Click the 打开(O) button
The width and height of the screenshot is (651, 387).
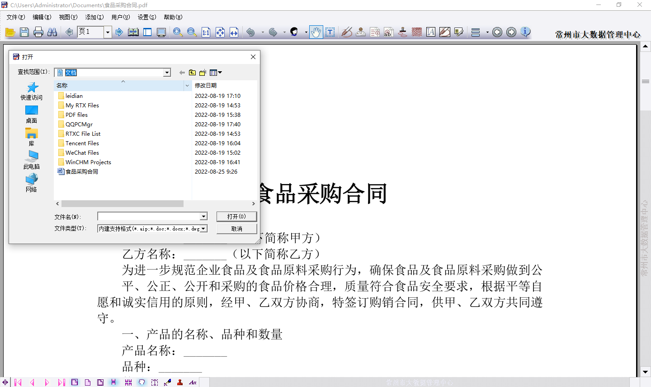236,217
